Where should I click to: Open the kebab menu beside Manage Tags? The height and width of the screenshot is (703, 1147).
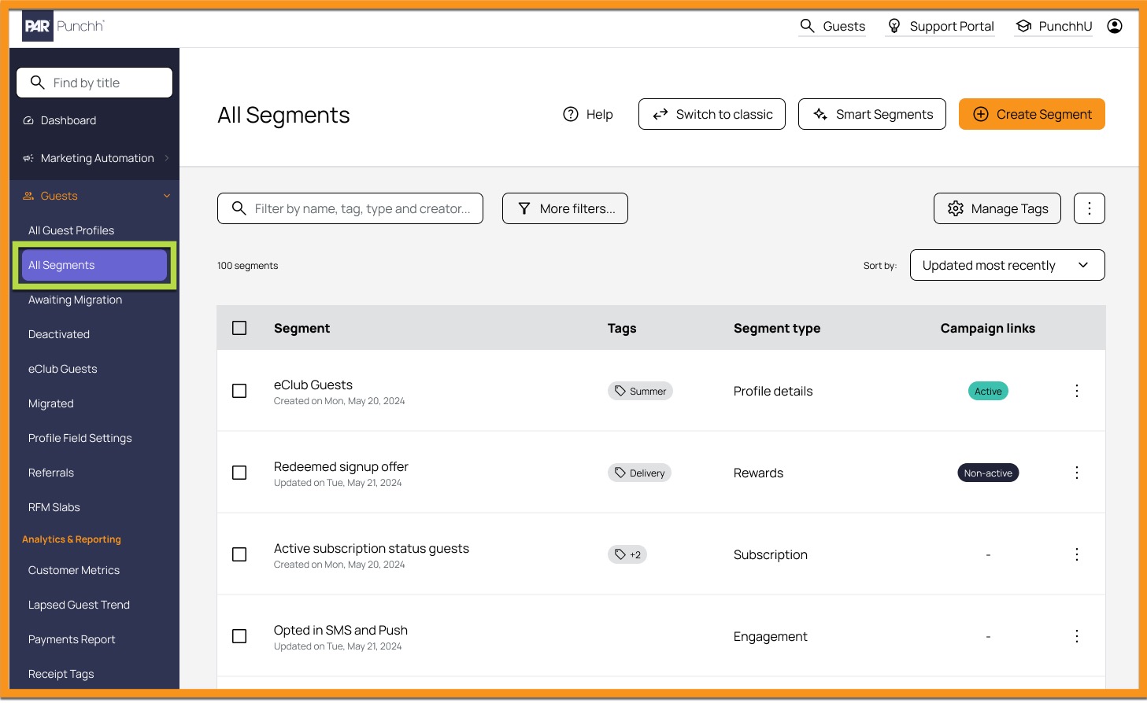(x=1090, y=208)
